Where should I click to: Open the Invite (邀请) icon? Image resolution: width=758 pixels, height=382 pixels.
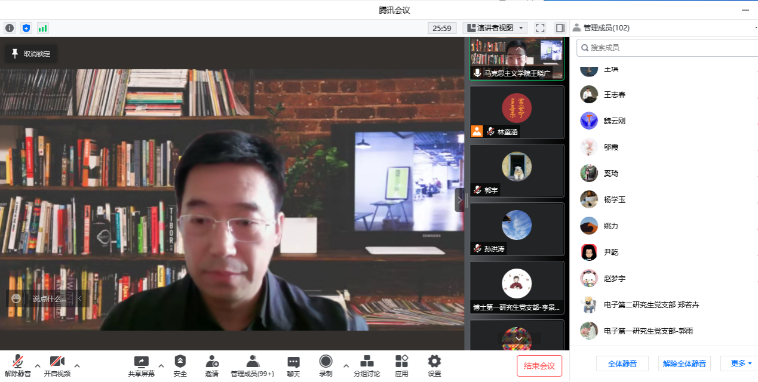(211, 365)
